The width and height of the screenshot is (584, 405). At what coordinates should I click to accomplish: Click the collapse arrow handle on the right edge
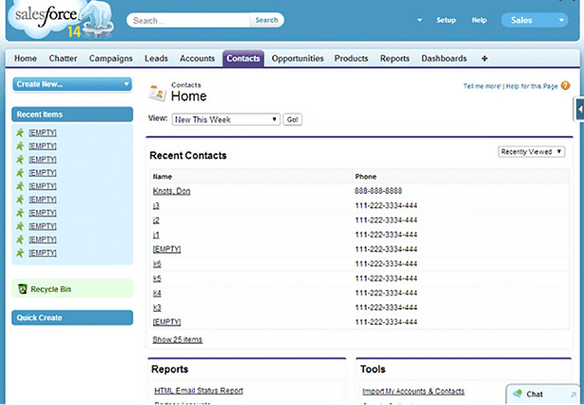pyautogui.click(x=579, y=109)
